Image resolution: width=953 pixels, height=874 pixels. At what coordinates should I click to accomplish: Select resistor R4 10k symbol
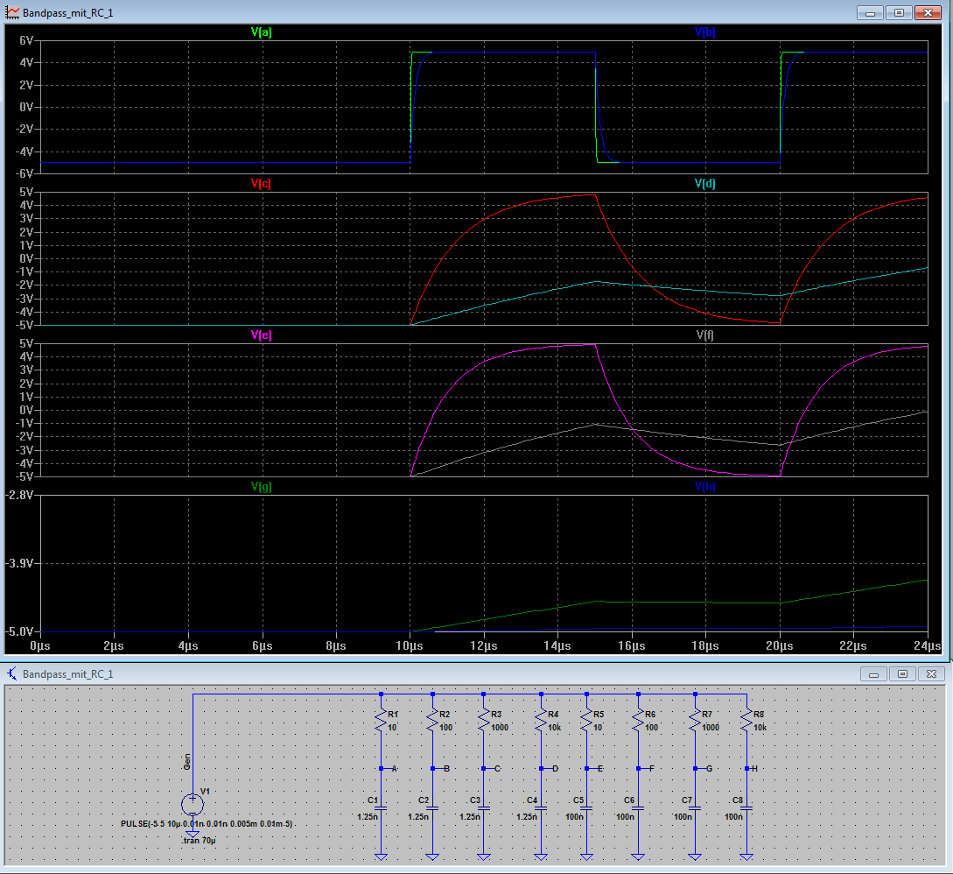coord(542,722)
